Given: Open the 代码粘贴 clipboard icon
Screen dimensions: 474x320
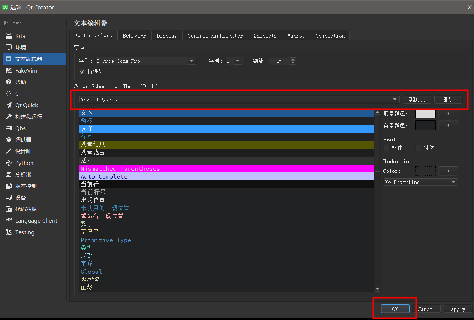Looking at the screenshot, I should 9,209.
